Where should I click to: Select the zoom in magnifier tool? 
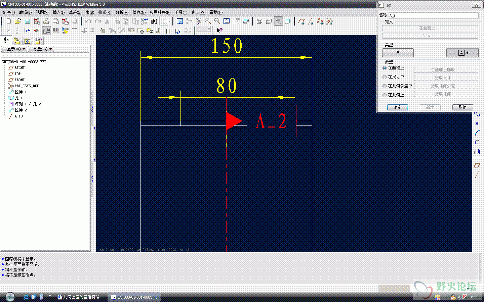click(x=208, y=21)
